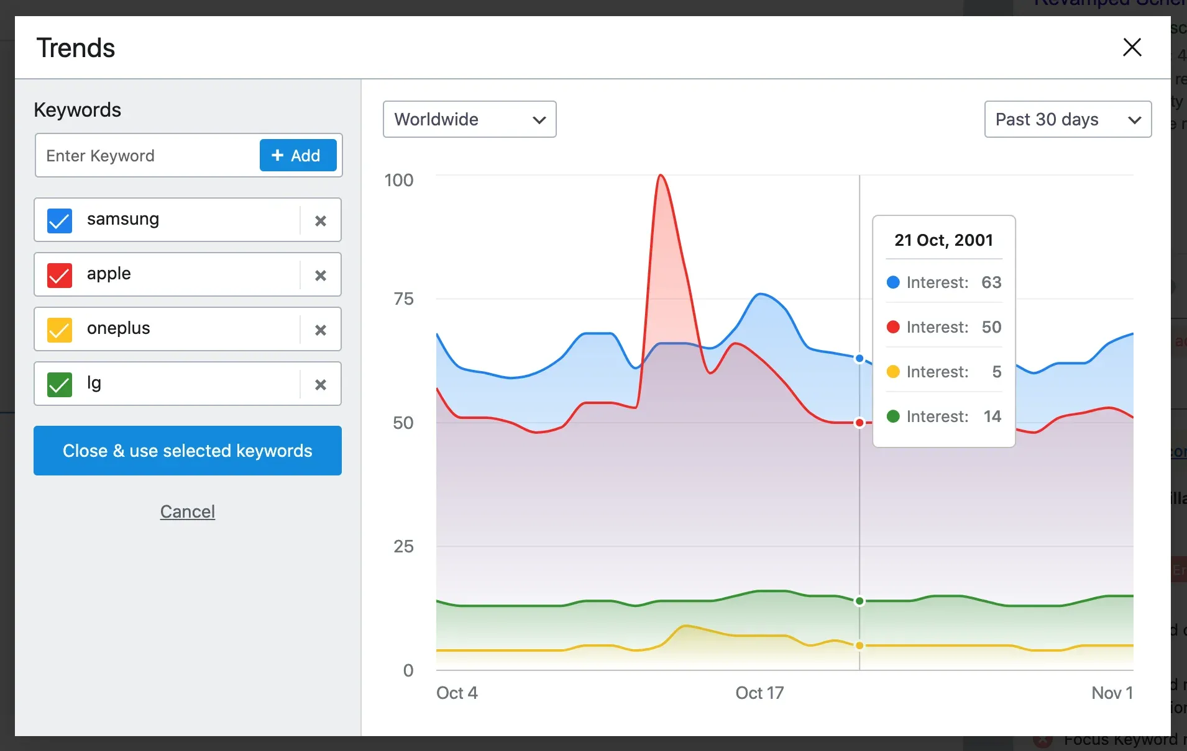The width and height of the screenshot is (1187, 751).
Task: Click the Cancel link
Action: (x=187, y=511)
